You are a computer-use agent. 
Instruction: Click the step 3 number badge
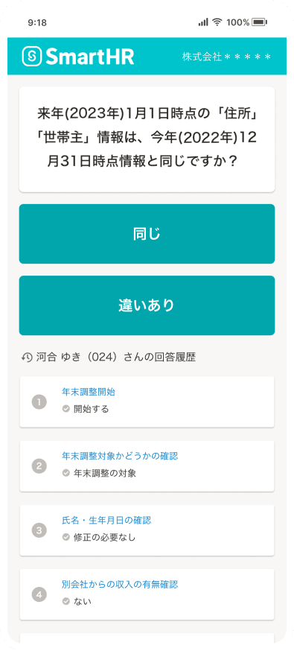(39, 530)
